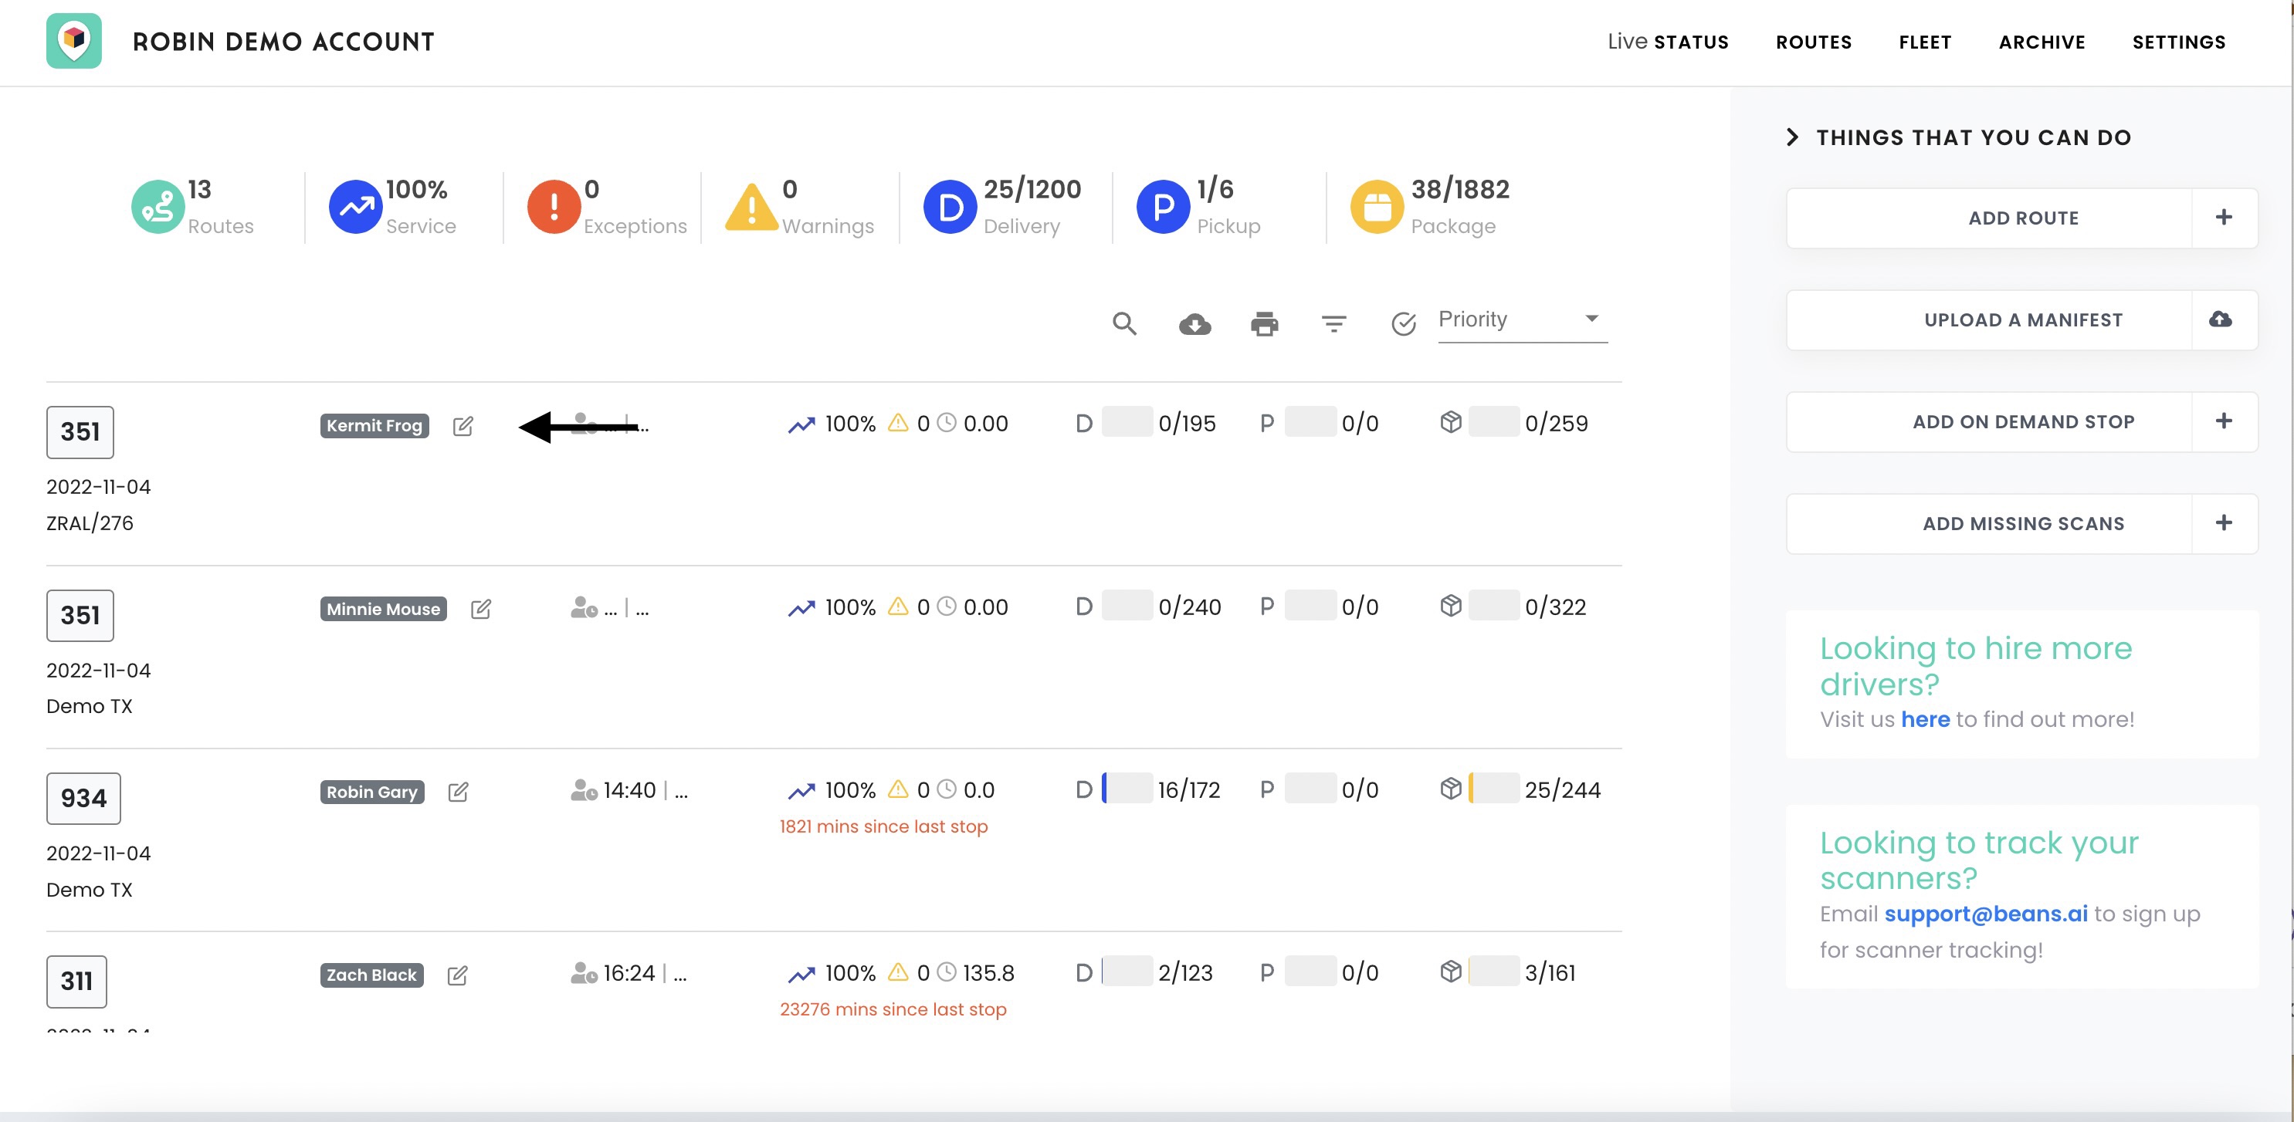Toggle the circled checkmark next to Priority
This screenshot has width=2294, height=1122.
(1404, 324)
